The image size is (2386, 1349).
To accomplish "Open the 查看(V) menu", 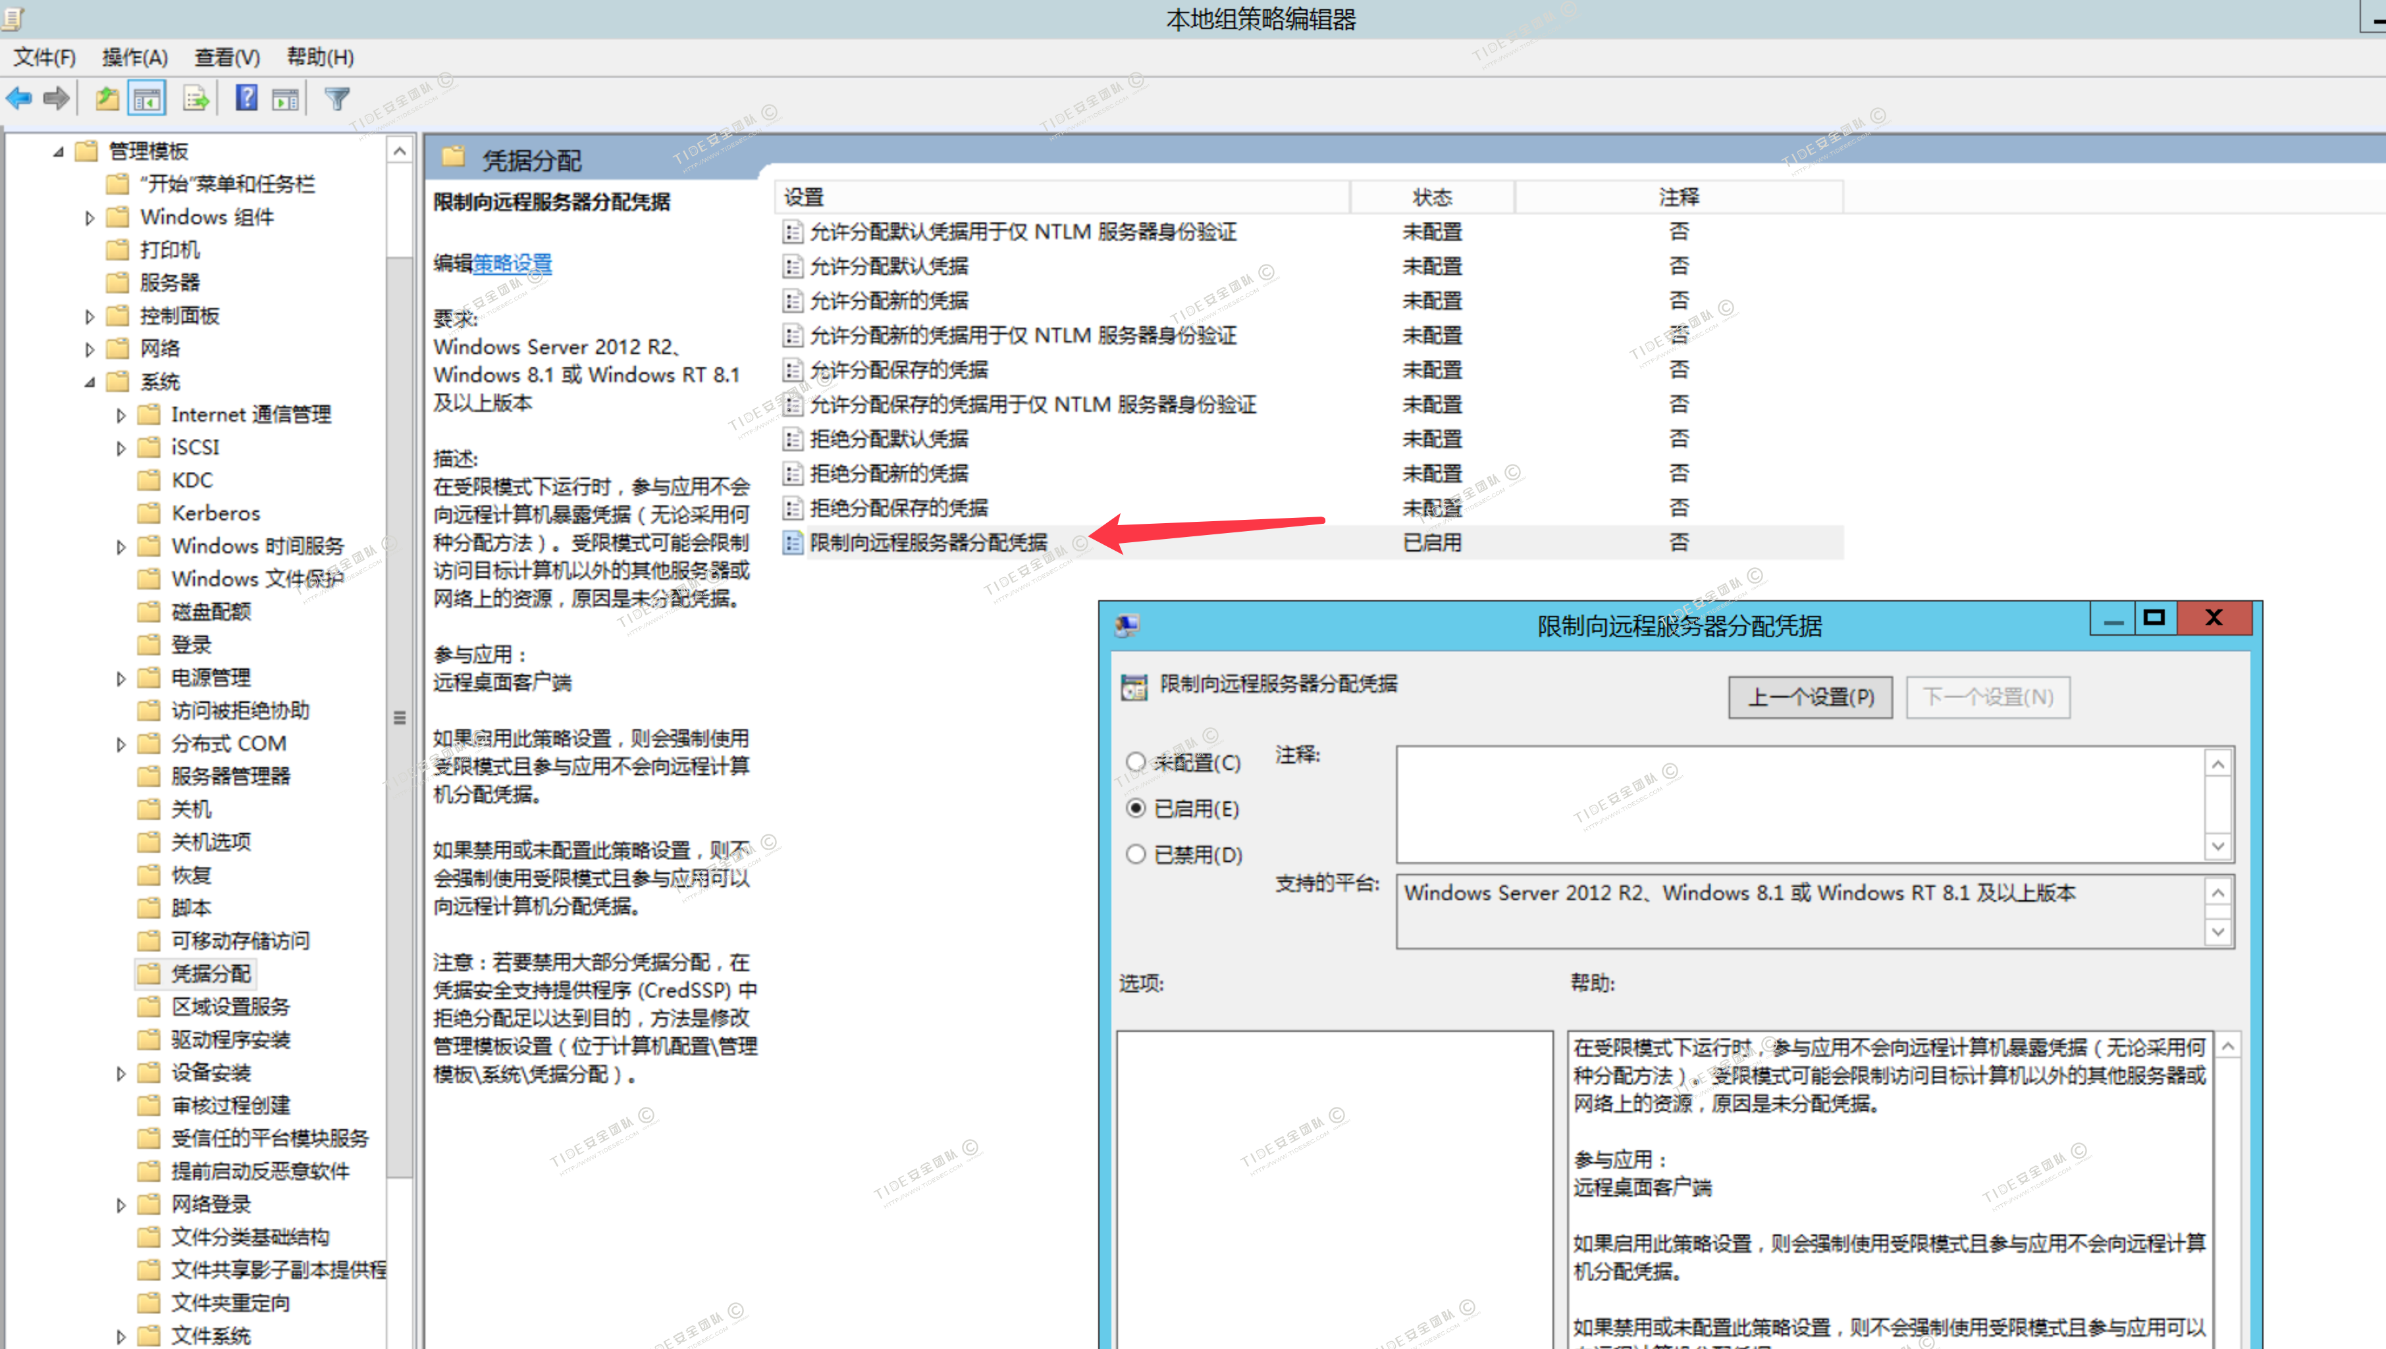I will coord(227,57).
